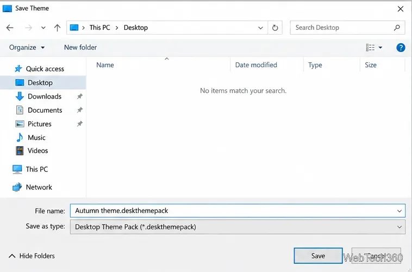
Task: Refresh the Desktop folder listing
Action: click(x=275, y=28)
